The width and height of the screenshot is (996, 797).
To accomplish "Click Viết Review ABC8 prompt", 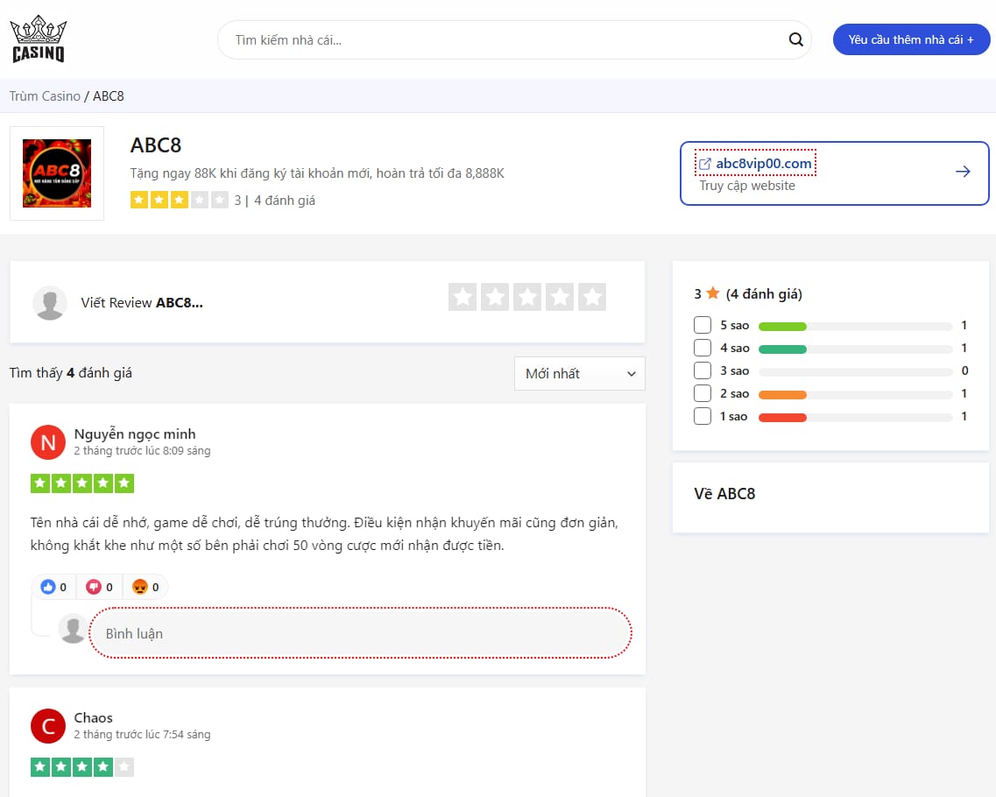I will pyautogui.click(x=142, y=303).
